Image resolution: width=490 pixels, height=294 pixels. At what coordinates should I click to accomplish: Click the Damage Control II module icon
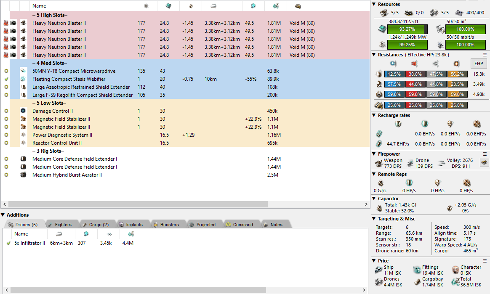pos(24,111)
